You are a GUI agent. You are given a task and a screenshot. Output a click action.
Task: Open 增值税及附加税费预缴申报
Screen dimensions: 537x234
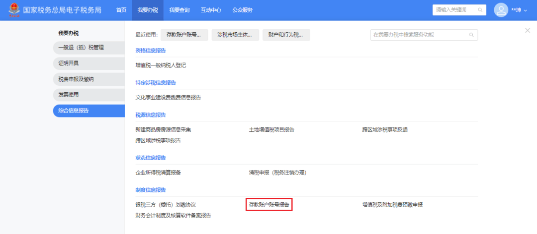[393, 205]
